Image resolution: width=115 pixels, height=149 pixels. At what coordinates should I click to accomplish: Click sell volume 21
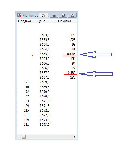pyautogui.click(x=27, y=82)
